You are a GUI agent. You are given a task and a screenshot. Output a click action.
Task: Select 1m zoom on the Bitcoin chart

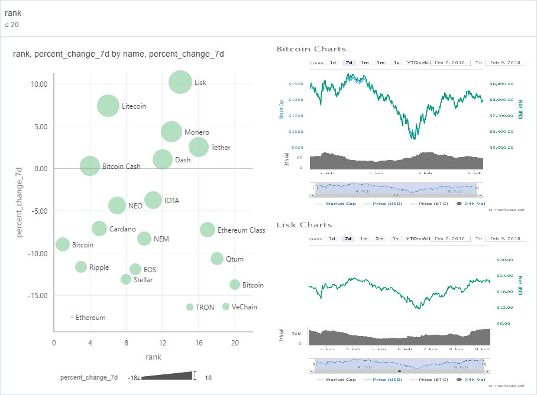pos(364,62)
